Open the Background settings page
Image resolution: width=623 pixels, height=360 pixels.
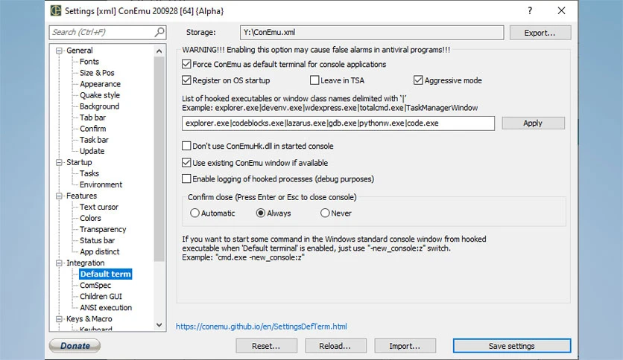tap(99, 106)
